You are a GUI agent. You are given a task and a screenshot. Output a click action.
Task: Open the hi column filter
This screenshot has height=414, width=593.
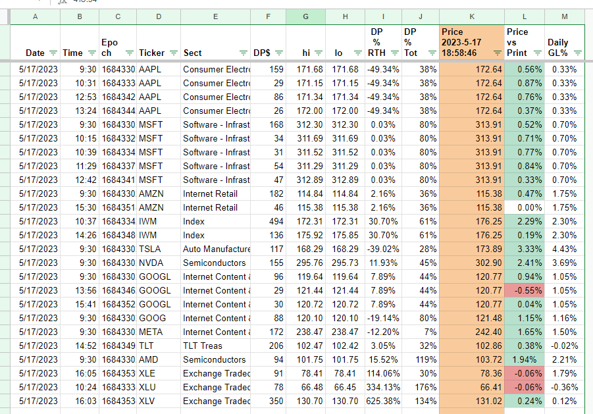(x=319, y=53)
